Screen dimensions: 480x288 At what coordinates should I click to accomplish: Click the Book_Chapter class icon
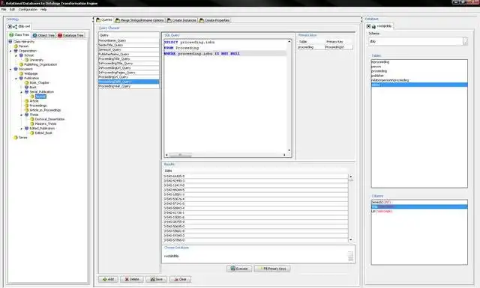[x=27, y=83]
